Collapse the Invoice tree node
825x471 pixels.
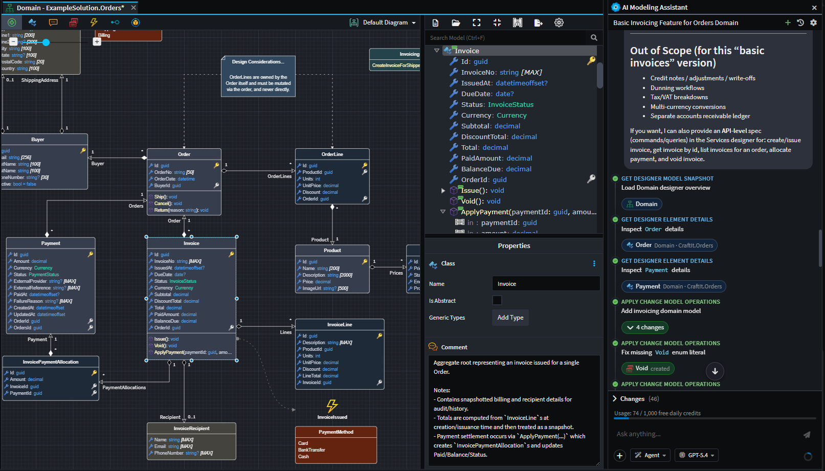436,51
